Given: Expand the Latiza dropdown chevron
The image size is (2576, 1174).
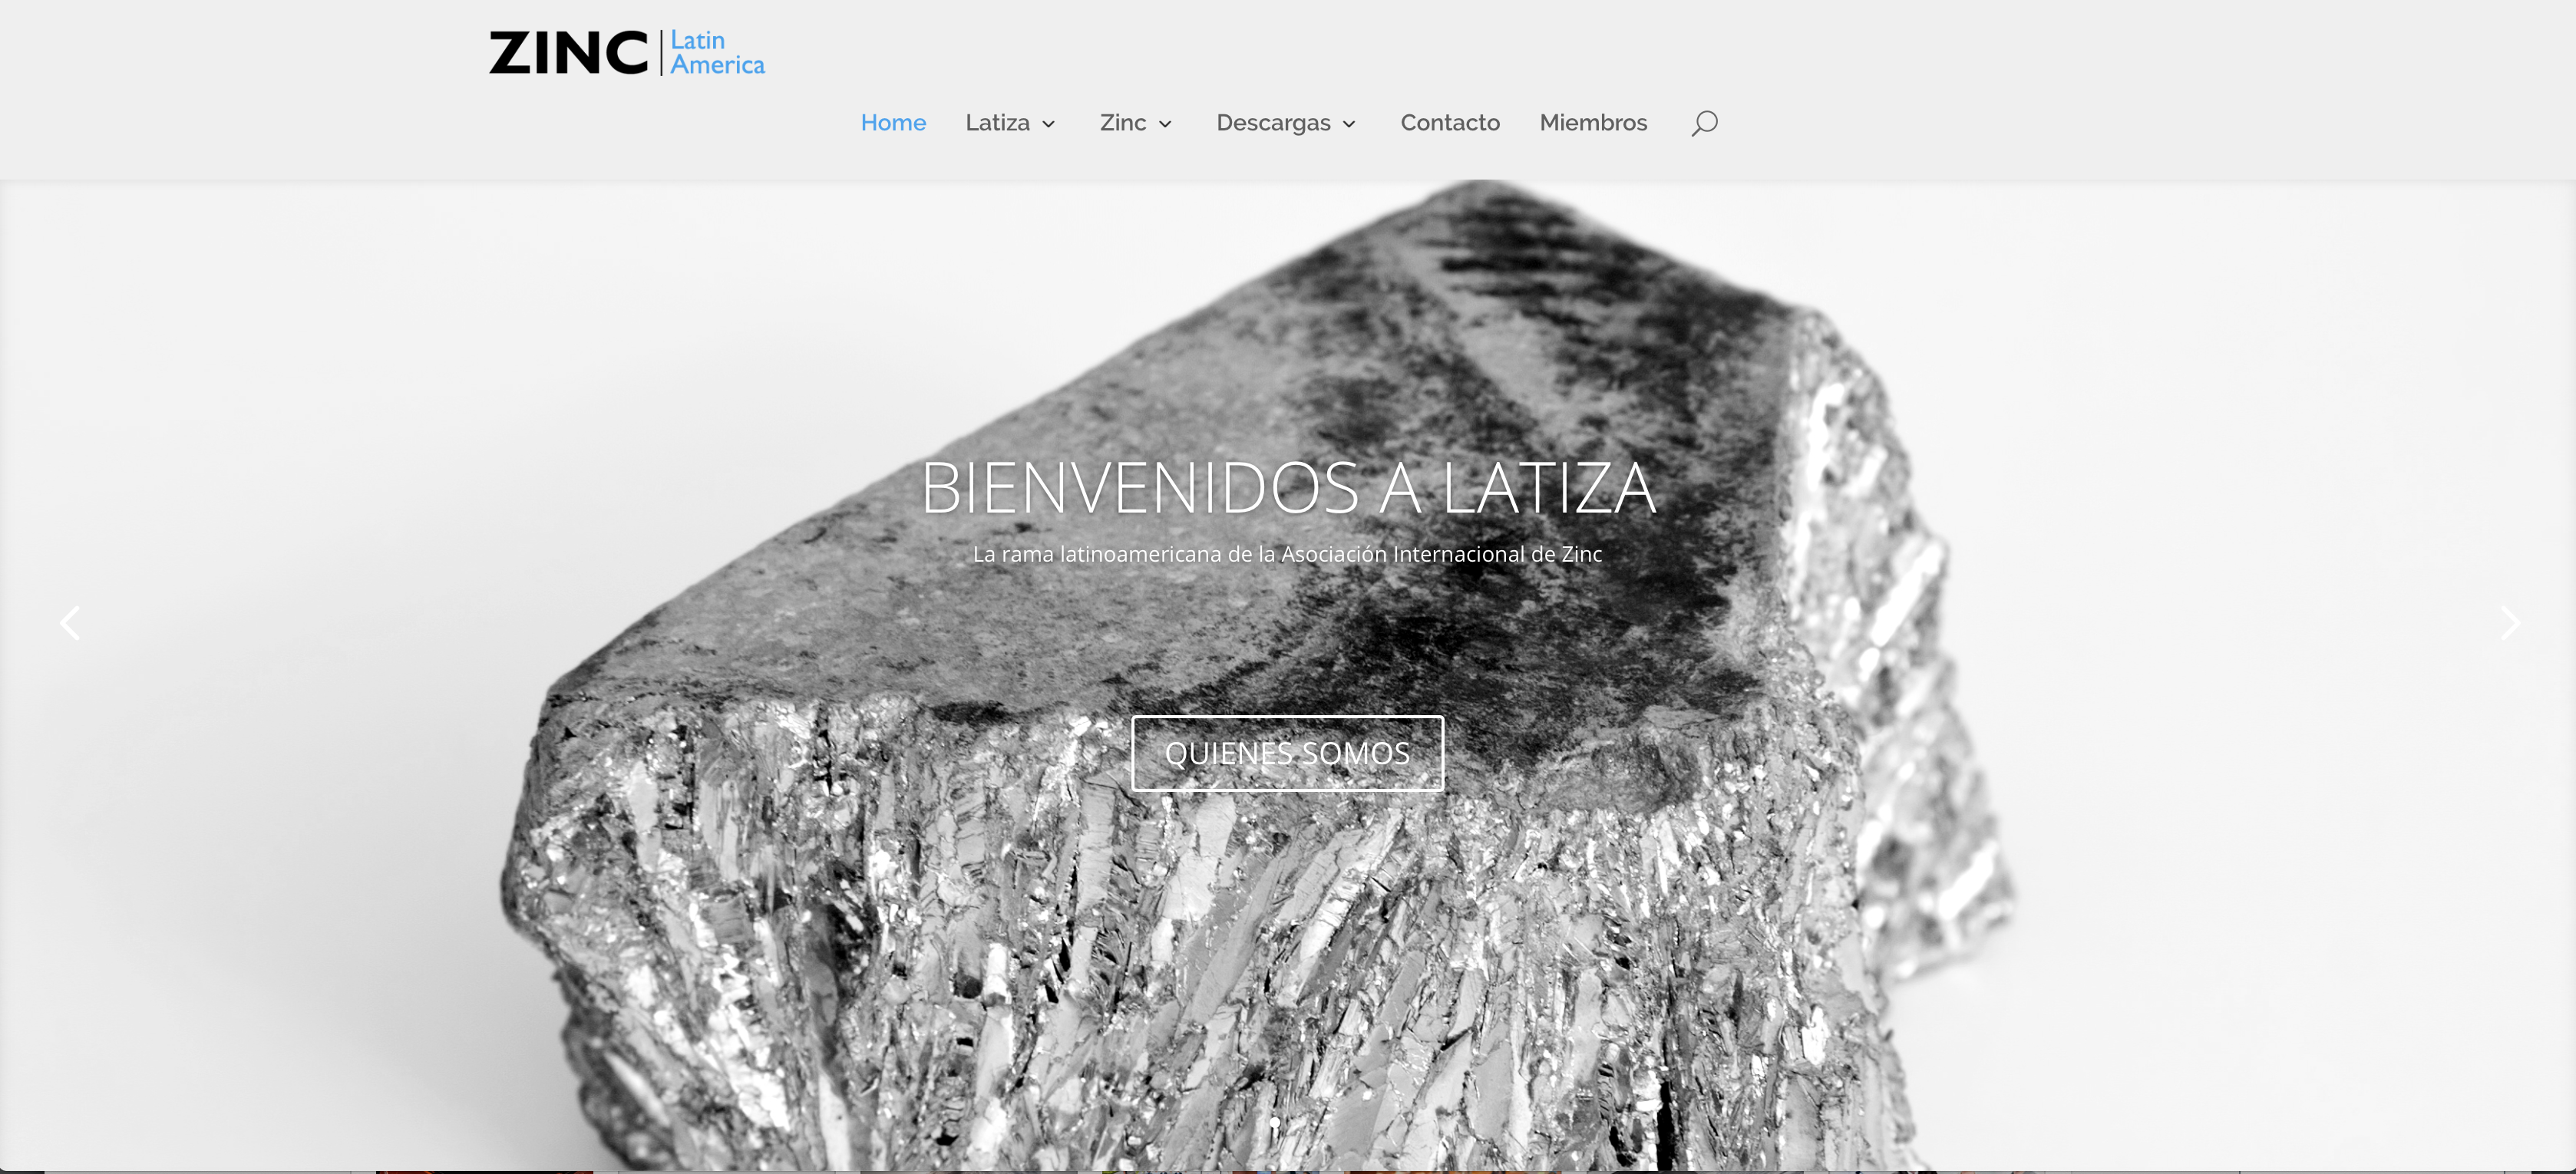Looking at the screenshot, I should (1048, 124).
